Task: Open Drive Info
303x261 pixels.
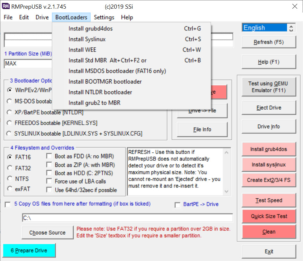Action: coord(269,126)
